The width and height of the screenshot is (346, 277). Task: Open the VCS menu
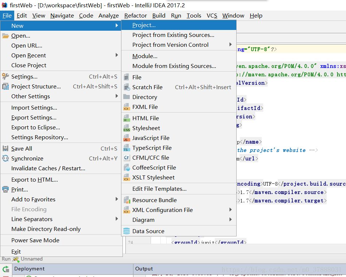tap(212, 16)
